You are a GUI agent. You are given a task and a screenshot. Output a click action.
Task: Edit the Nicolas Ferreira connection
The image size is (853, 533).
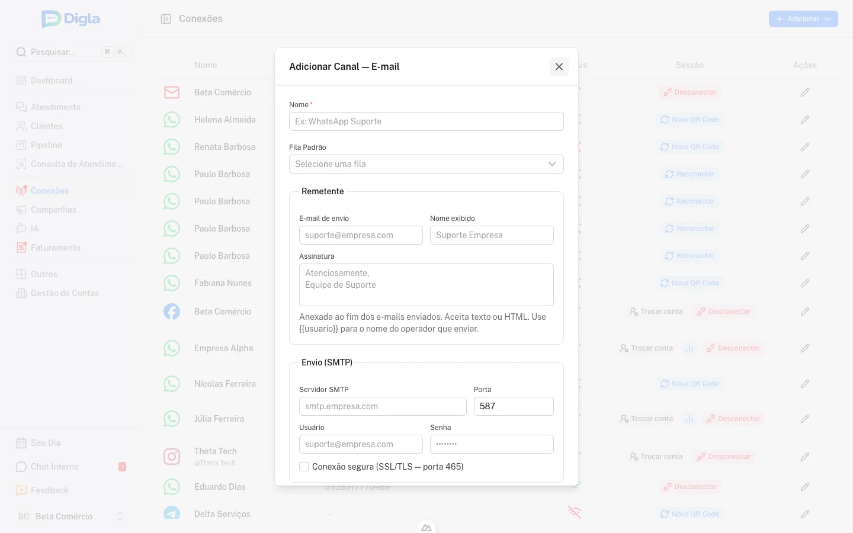point(805,384)
